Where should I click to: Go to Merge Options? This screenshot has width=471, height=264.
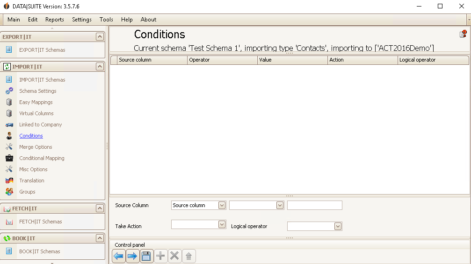(36, 147)
